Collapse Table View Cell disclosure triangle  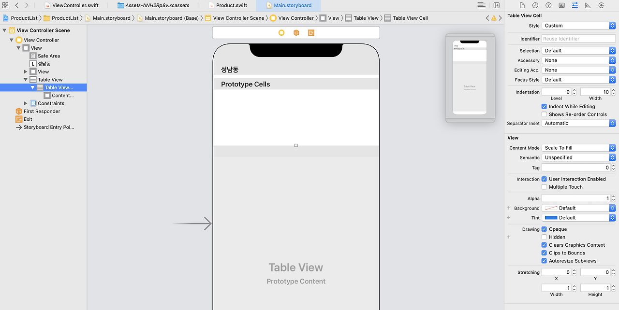point(32,88)
